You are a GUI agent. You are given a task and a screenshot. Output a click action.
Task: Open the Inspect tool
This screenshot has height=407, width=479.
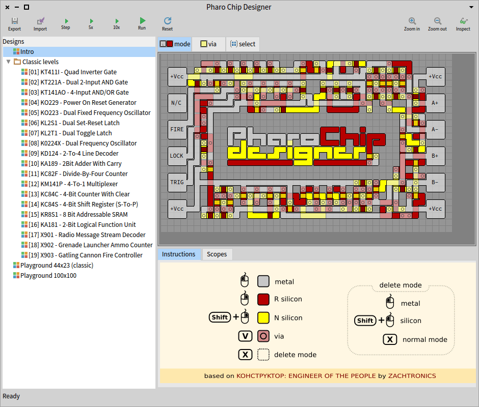463,24
